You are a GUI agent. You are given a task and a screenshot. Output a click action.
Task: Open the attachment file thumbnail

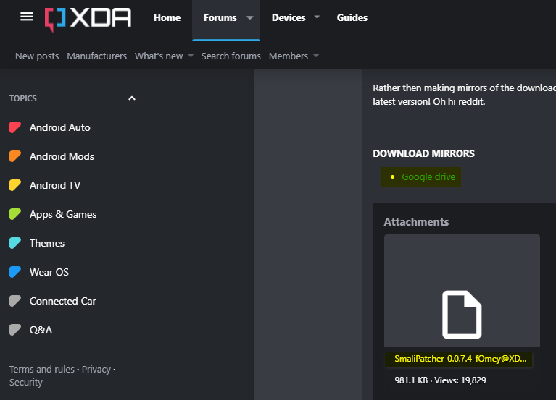click(x=462, y=291)
